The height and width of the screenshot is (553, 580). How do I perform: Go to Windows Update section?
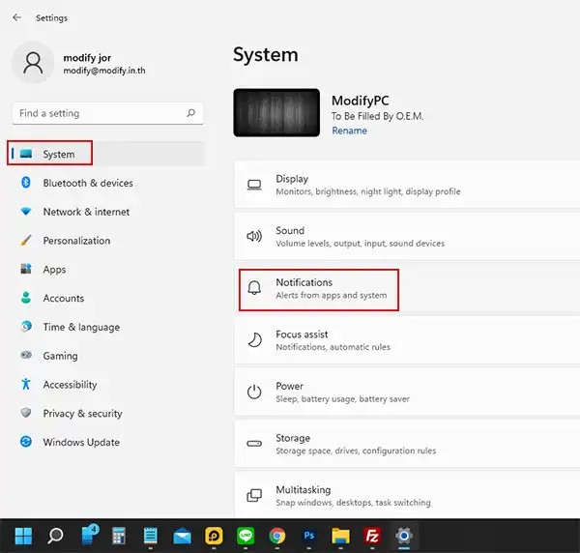point(80,442)
